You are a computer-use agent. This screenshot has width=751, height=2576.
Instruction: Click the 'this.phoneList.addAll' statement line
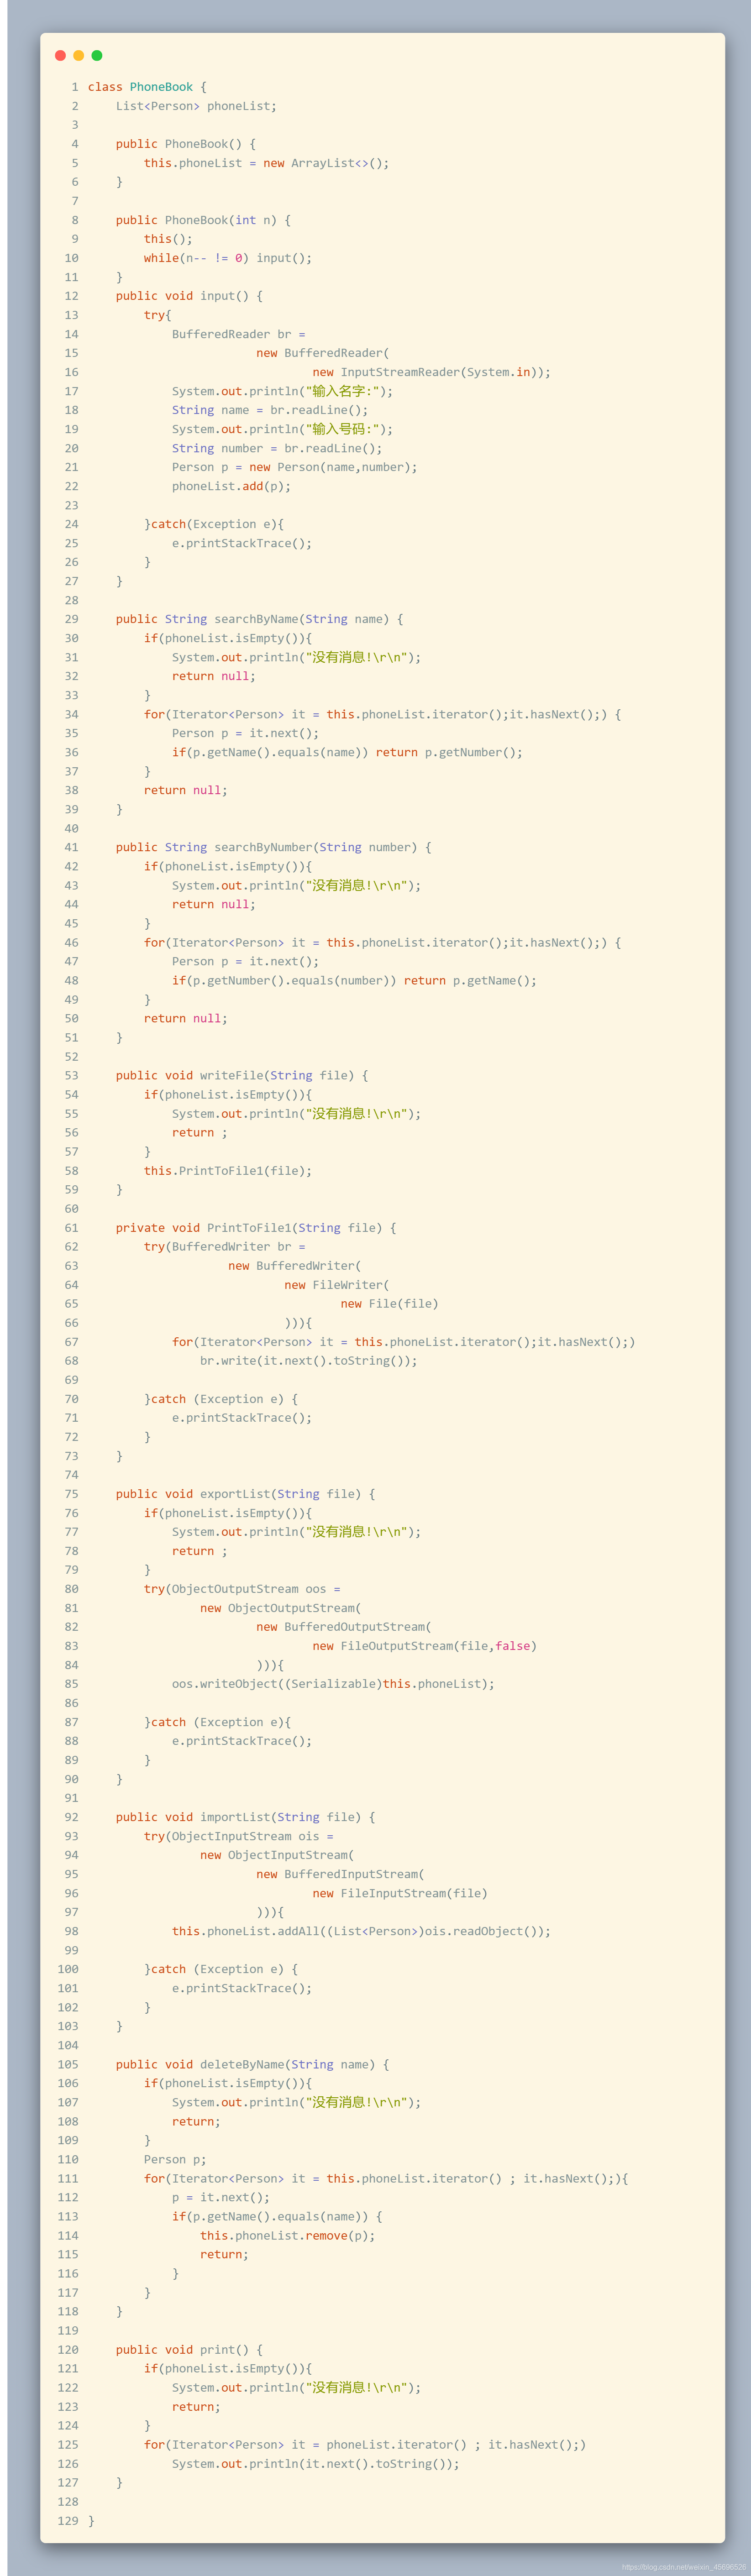click(361, 1931)
